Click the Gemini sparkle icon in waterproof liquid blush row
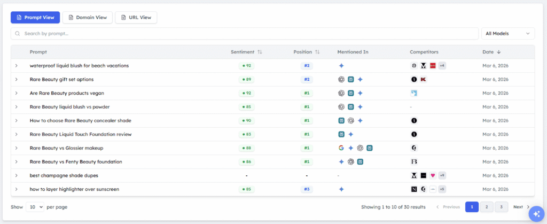547x224 pixels. (341, 66)
